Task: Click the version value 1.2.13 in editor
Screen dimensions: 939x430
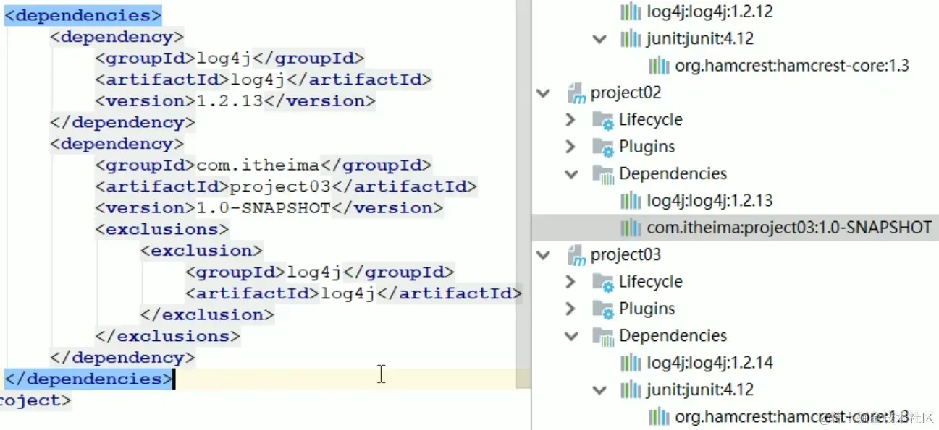Action: click(x=230, y=101)
